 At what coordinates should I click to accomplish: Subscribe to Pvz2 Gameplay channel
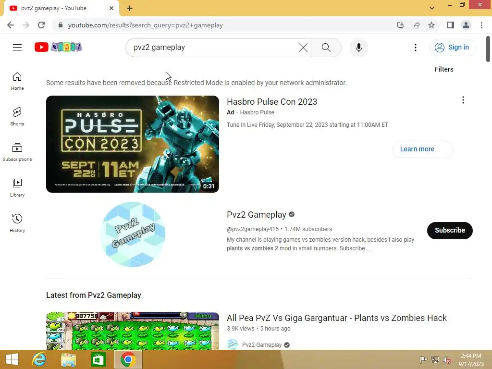450,230
